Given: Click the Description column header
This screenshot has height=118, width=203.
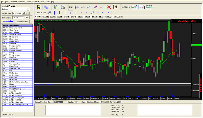Looking at the screenshot, I should (21, 26).
